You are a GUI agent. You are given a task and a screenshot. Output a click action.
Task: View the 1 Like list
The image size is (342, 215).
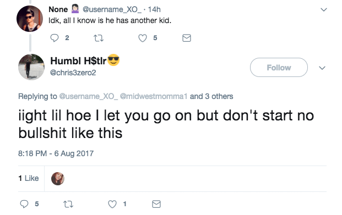29,178
